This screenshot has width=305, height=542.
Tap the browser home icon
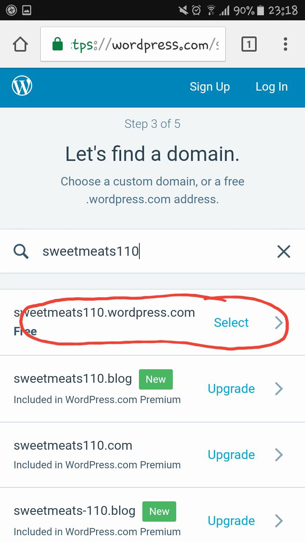(20, 44)
